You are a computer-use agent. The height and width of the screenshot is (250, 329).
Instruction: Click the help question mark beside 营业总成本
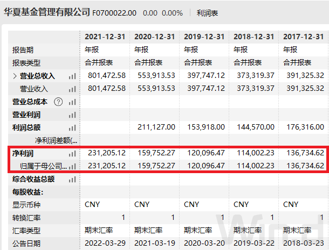coord(58,102)
